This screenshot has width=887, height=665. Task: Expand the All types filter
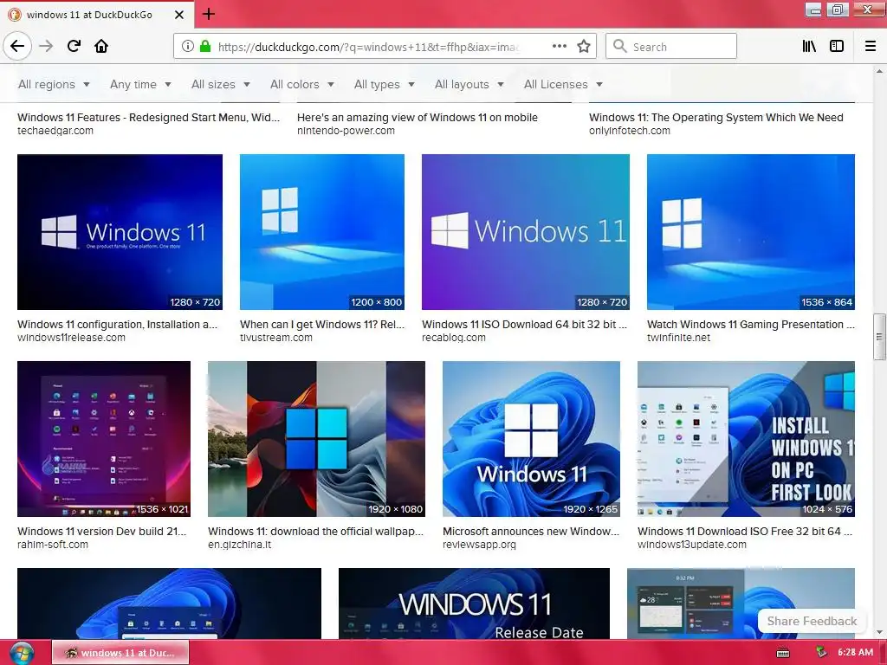[384, 84]
